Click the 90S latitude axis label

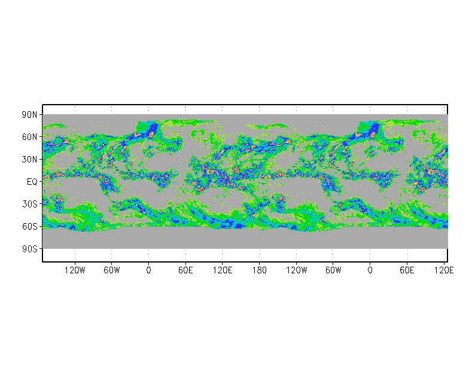(x=30, y=249)
